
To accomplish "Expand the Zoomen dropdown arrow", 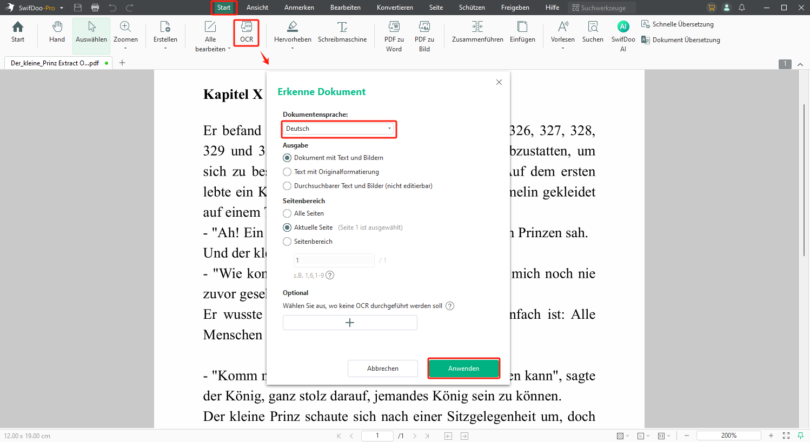I will click(x=125, y=49).
